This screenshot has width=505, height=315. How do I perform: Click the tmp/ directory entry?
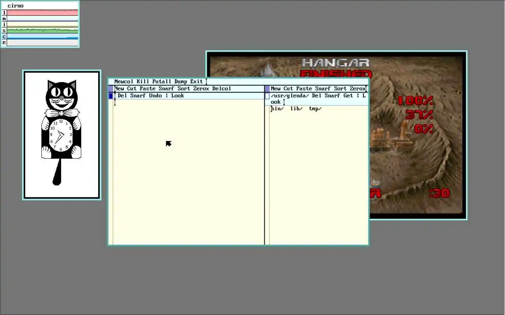pyautogui.click(x=315, y=109)
